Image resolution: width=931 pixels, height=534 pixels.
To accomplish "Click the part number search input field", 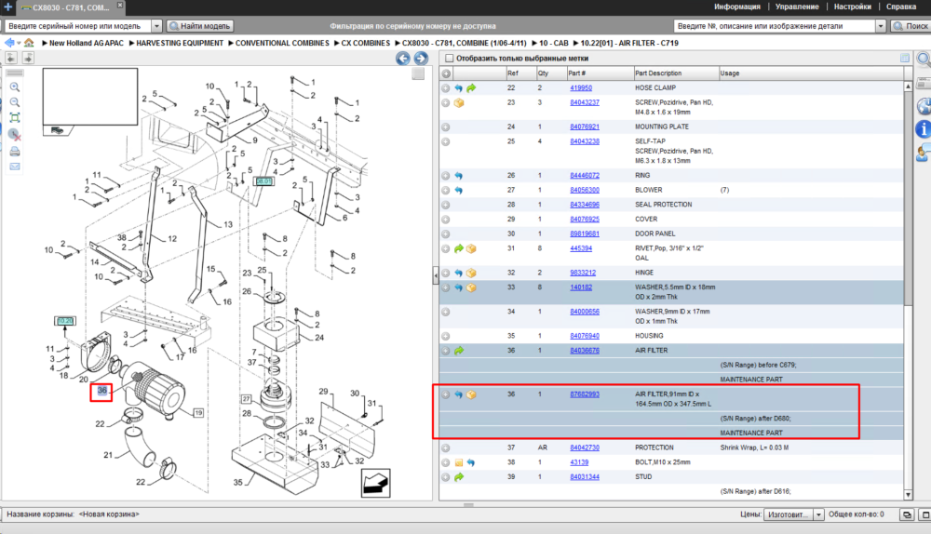I will coord(775,26).
